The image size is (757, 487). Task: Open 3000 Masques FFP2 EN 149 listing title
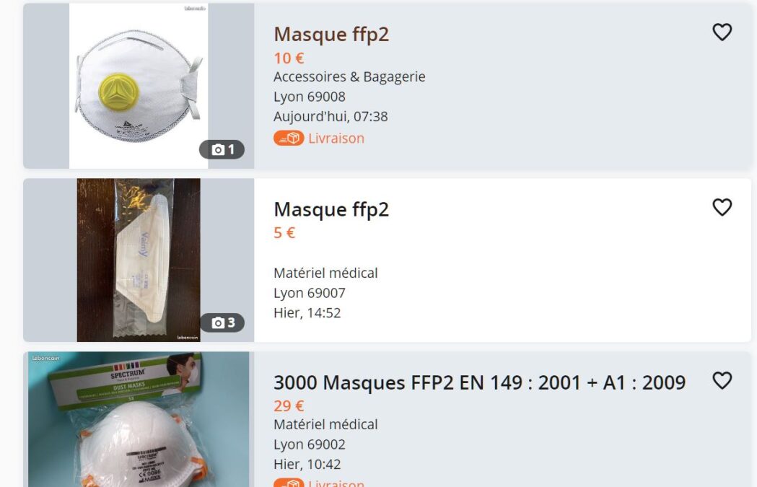coord(479,383)
